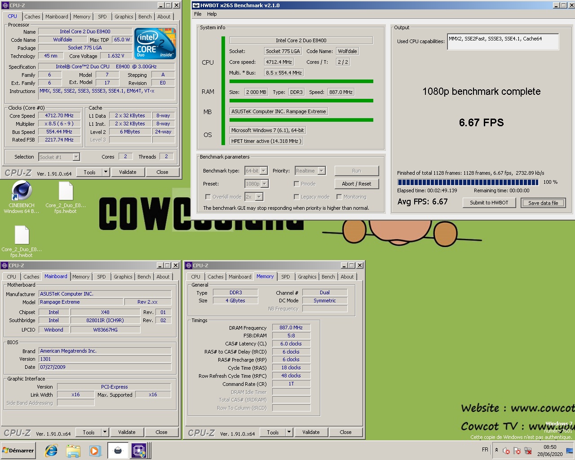Click the FSB:DRAM ratio value 5:8
The height and width of the screenshot is (460, 575).
(x=291, y=336)
